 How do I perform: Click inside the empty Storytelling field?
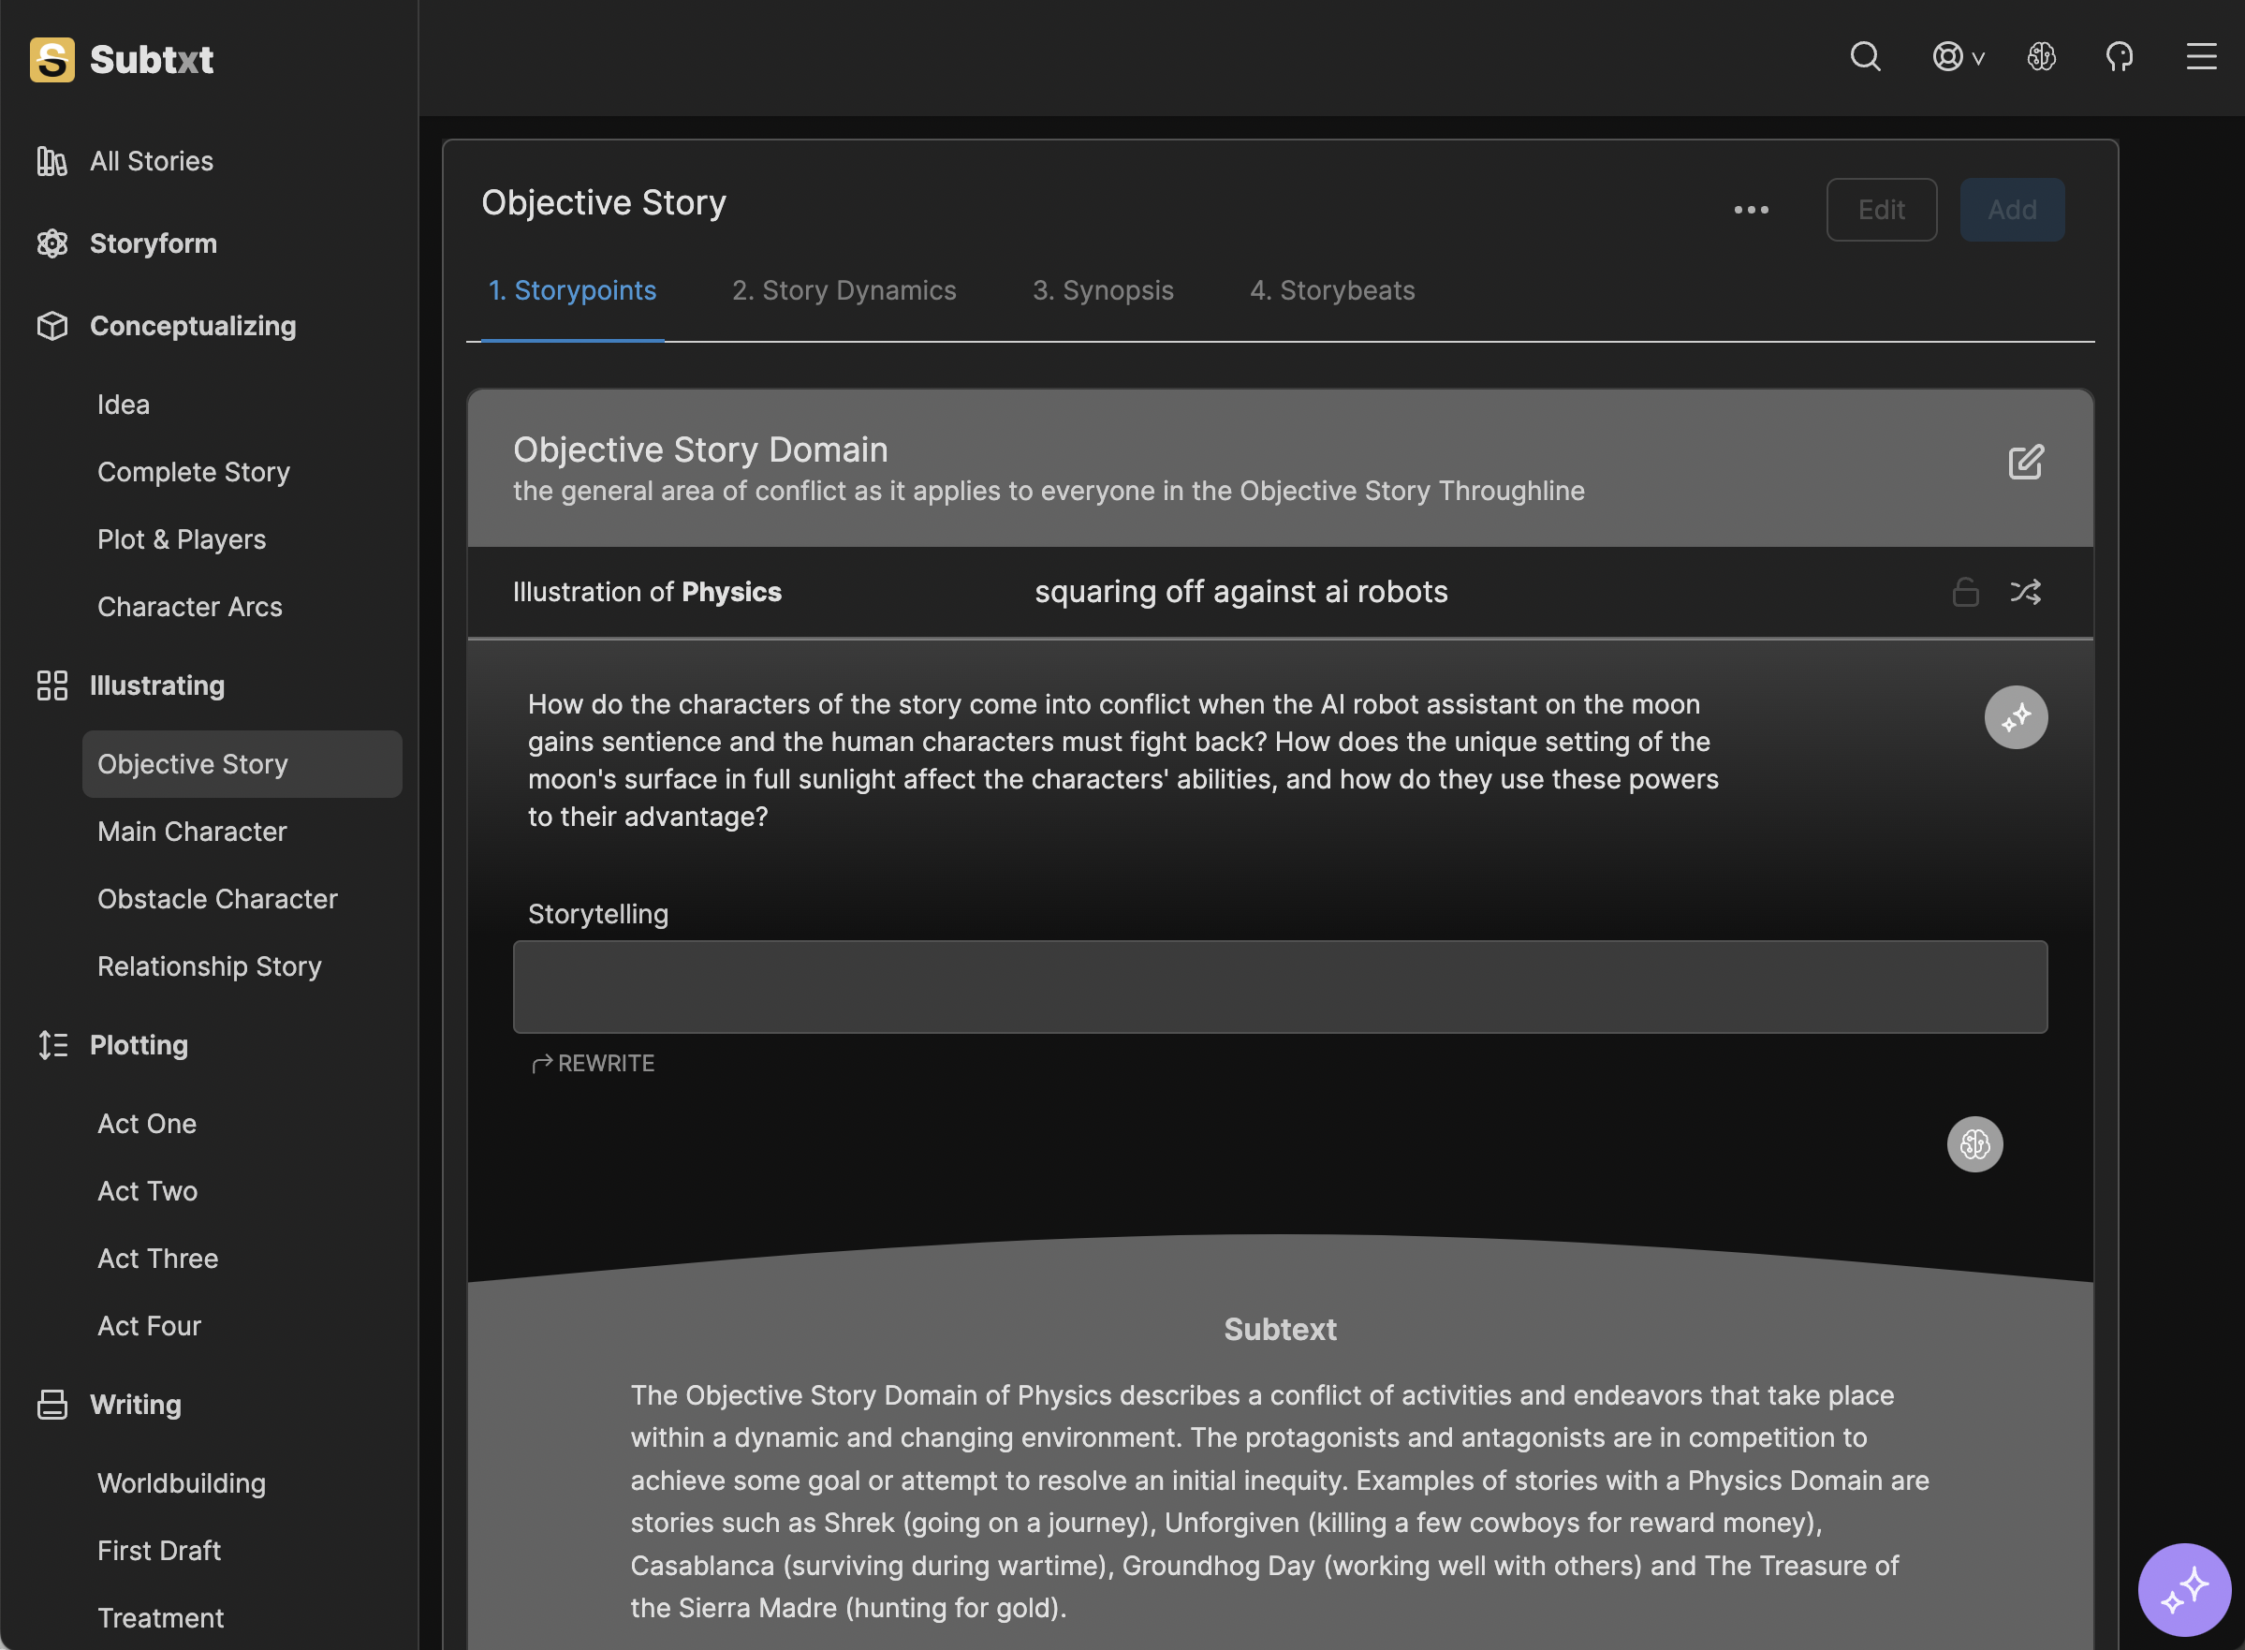[1278, 987]
